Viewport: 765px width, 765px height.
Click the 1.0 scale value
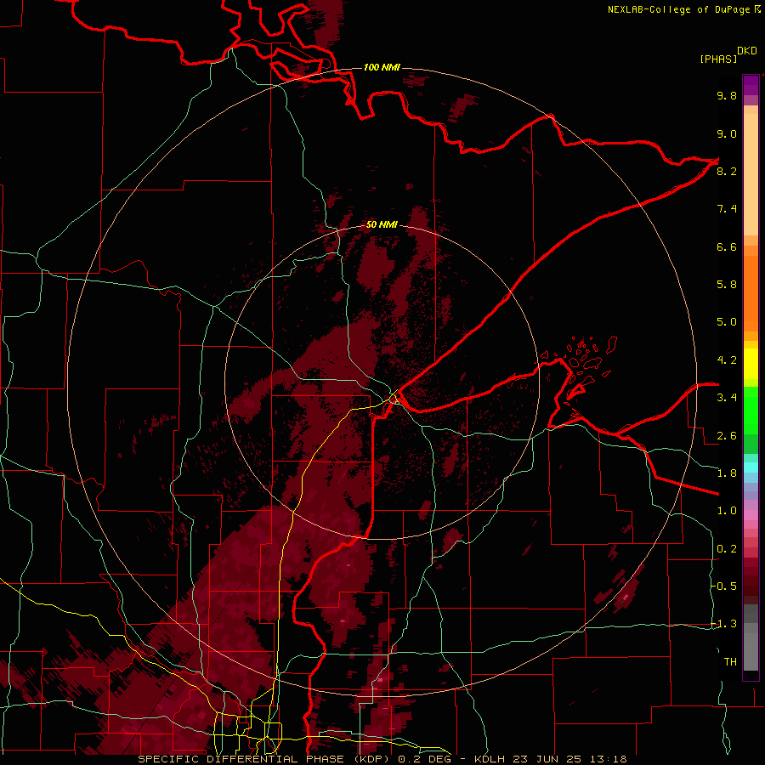(727, 511)
